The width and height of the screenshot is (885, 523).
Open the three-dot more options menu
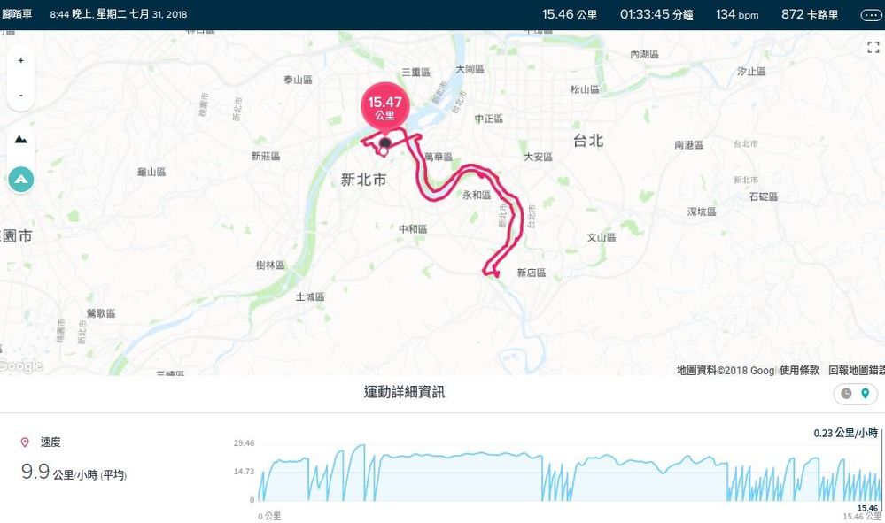pos(871,15)
